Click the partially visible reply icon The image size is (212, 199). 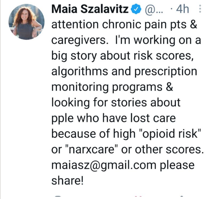click(x=58, y=197)
